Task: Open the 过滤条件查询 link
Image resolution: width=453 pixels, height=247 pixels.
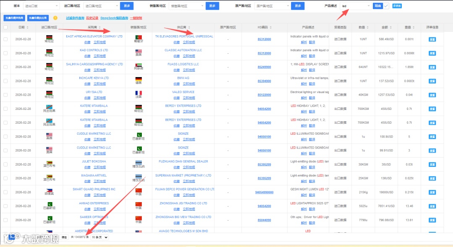Action: pos(75,18)
